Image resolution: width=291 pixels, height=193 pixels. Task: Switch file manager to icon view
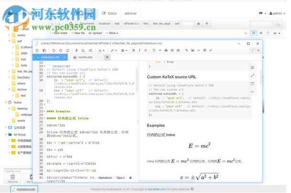click(x=254, y=33)
